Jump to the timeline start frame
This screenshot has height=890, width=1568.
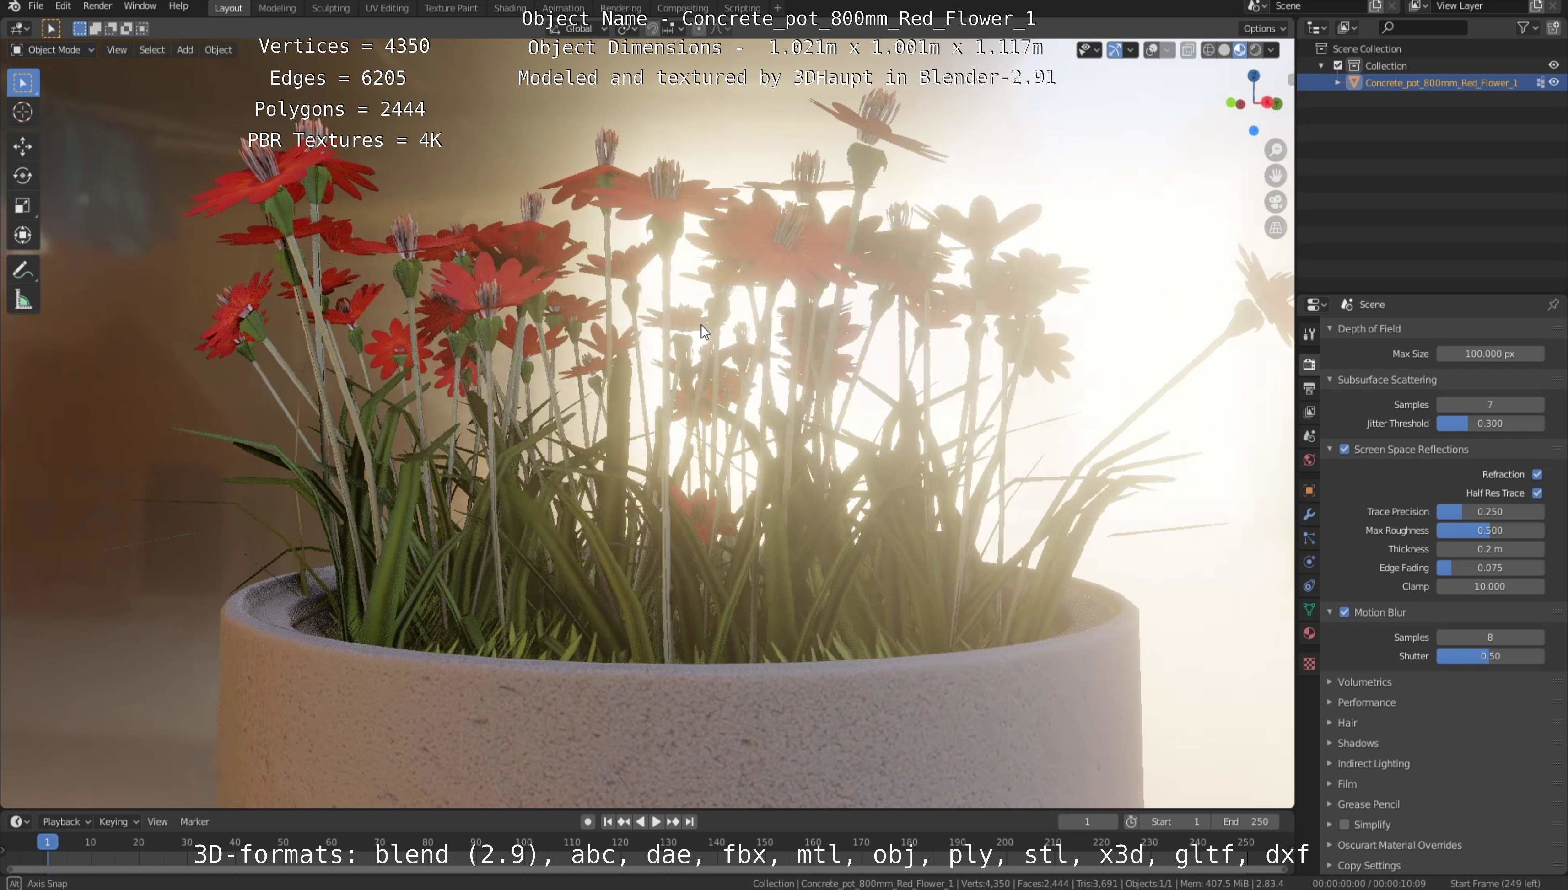[x=607, y=822]
